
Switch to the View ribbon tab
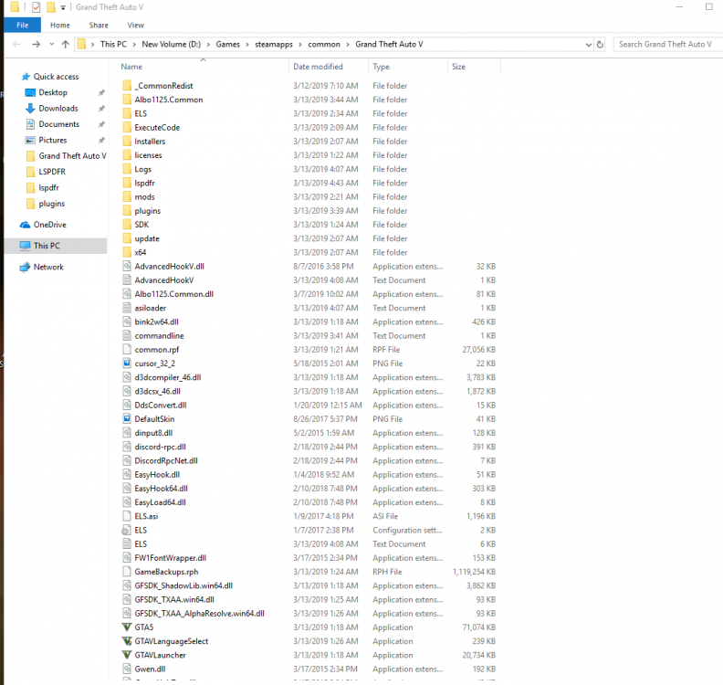tap(135, 25)
